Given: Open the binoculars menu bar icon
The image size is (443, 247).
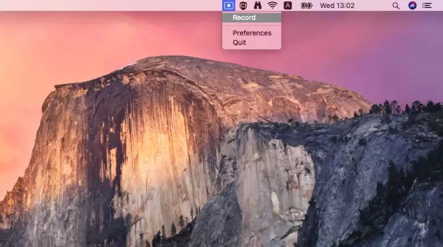Looking at the screenshot, I should (258, 5).
